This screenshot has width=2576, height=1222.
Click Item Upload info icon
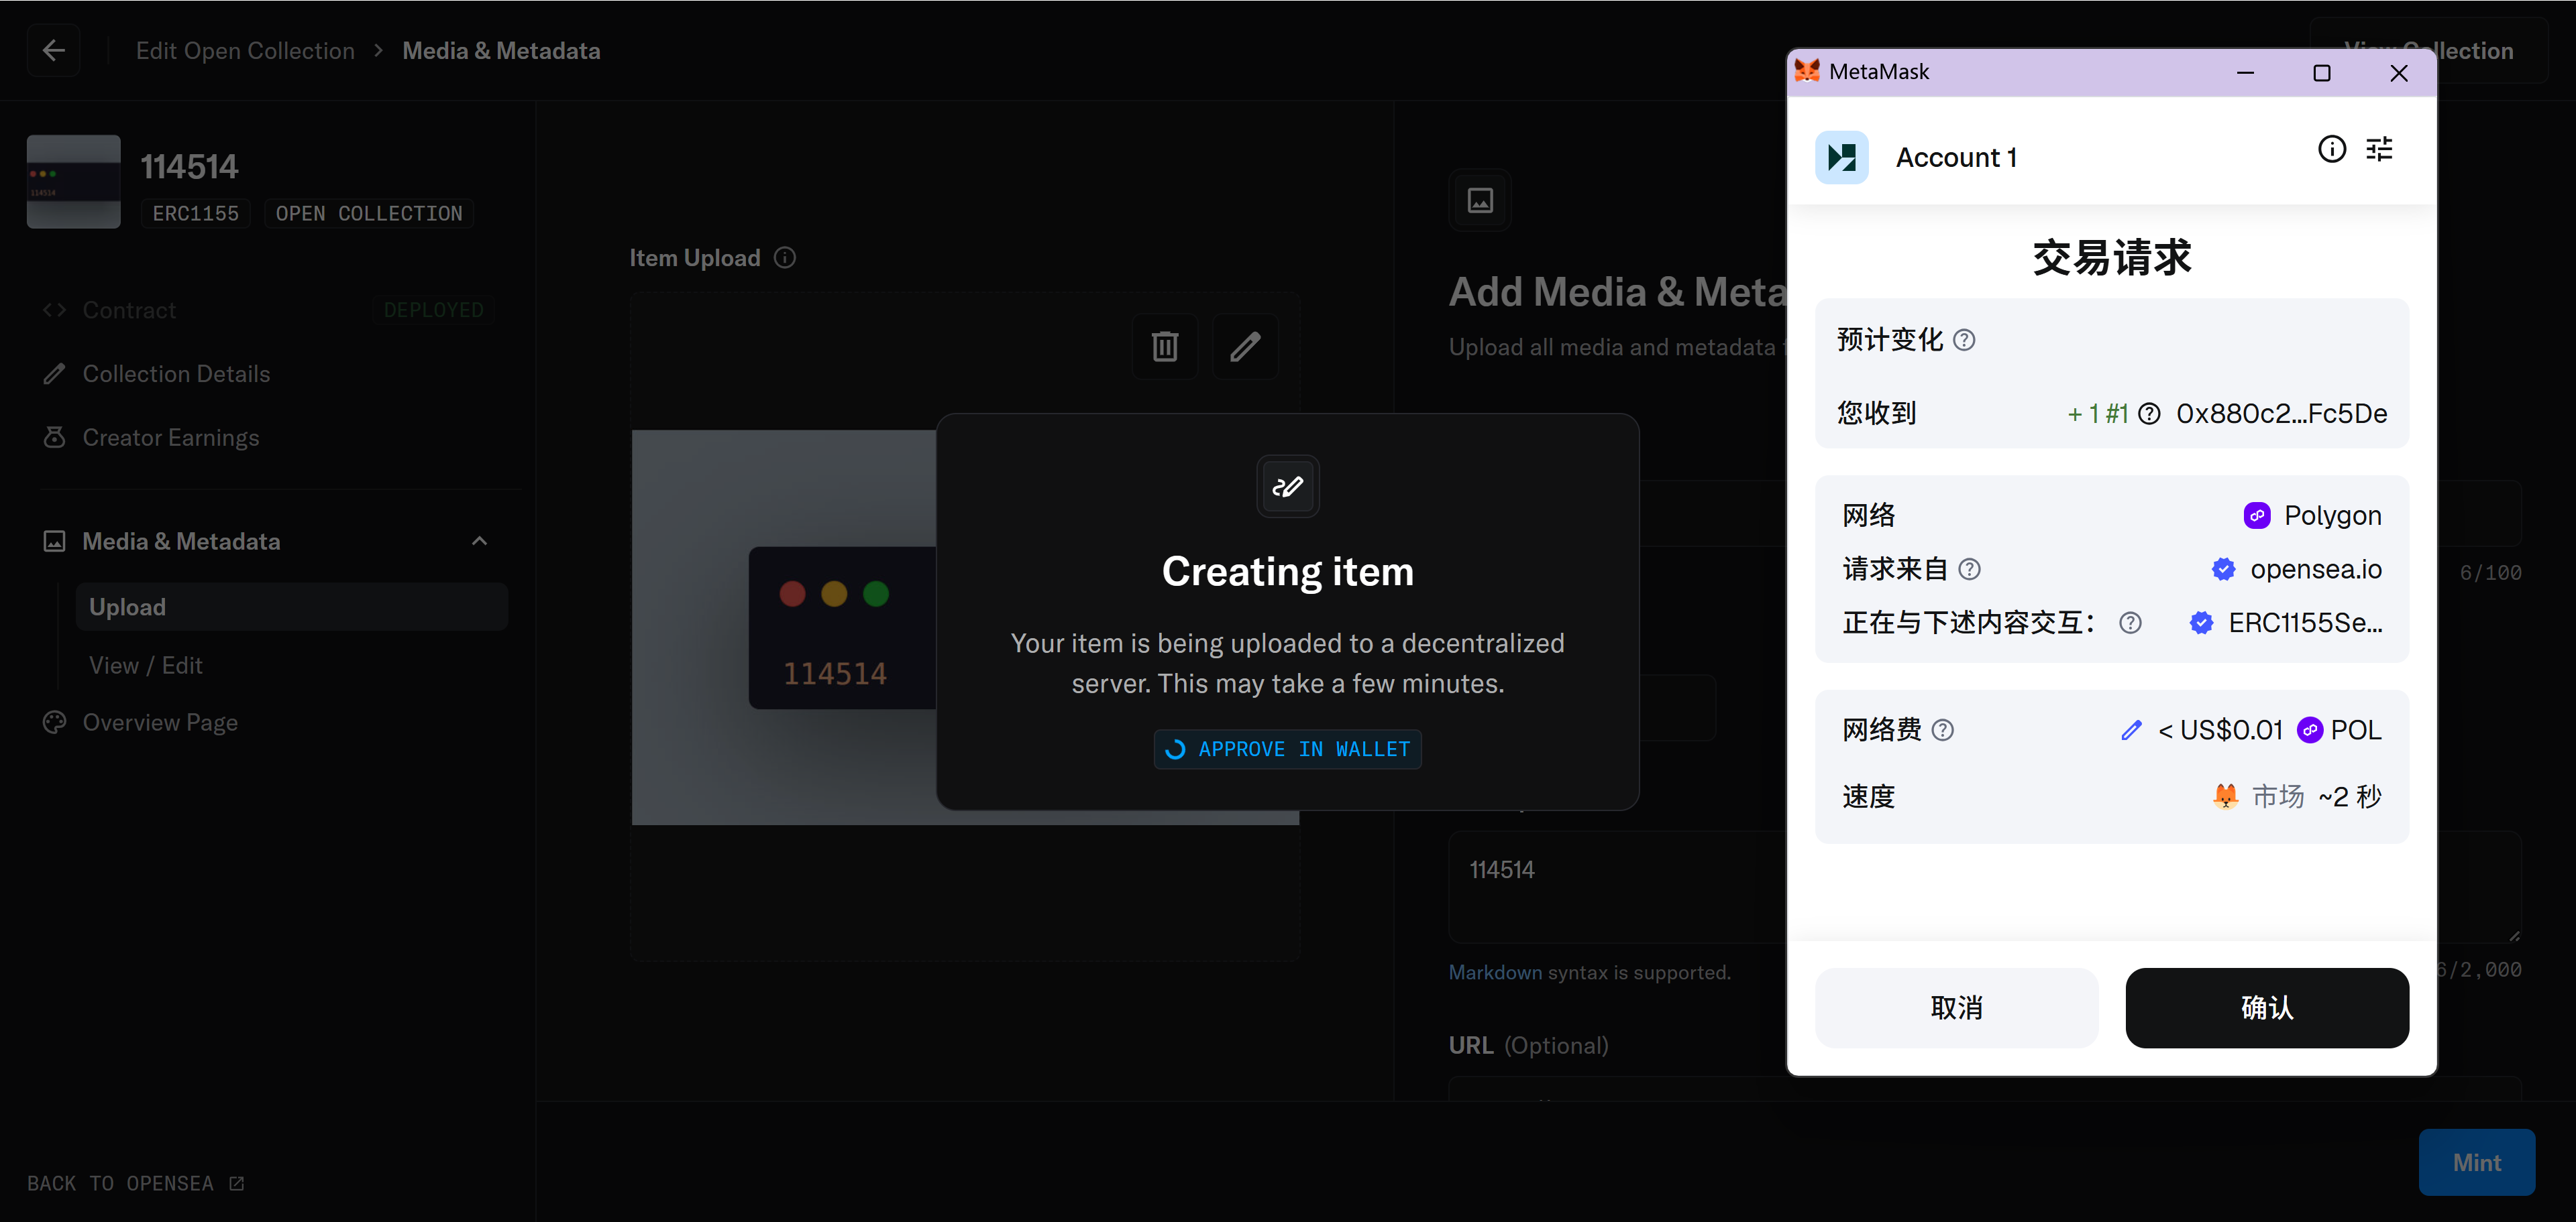click(786, 258)
